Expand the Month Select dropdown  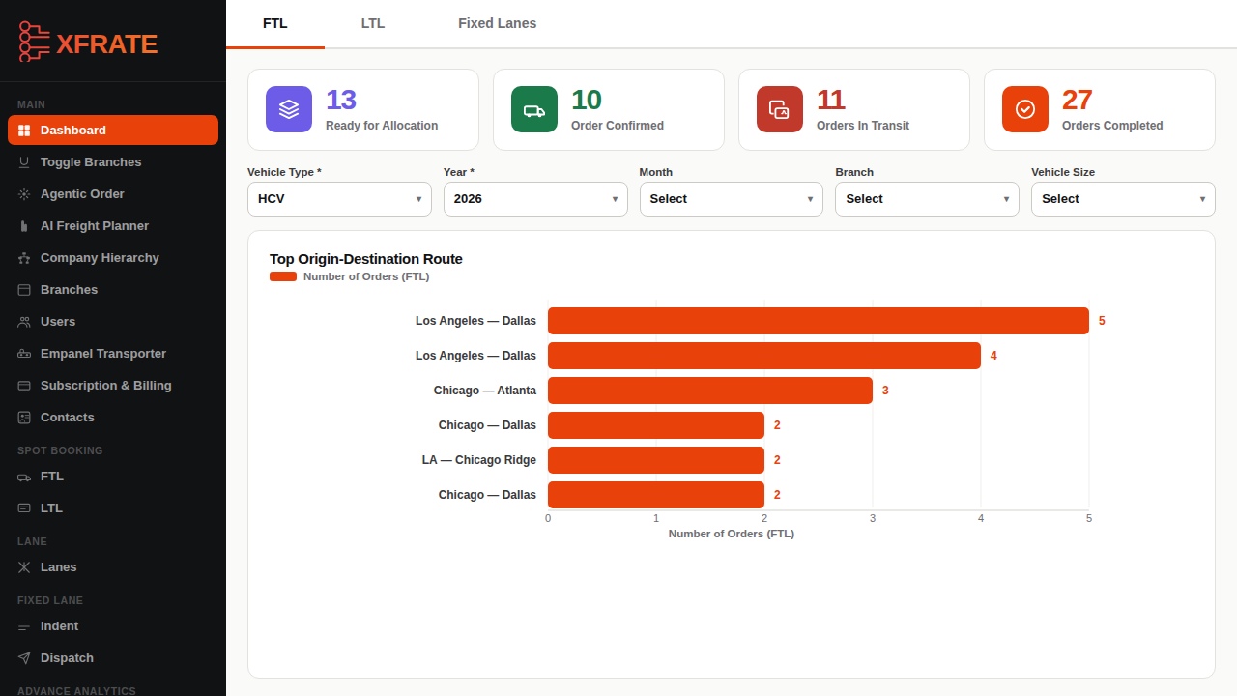click(732, 199)
